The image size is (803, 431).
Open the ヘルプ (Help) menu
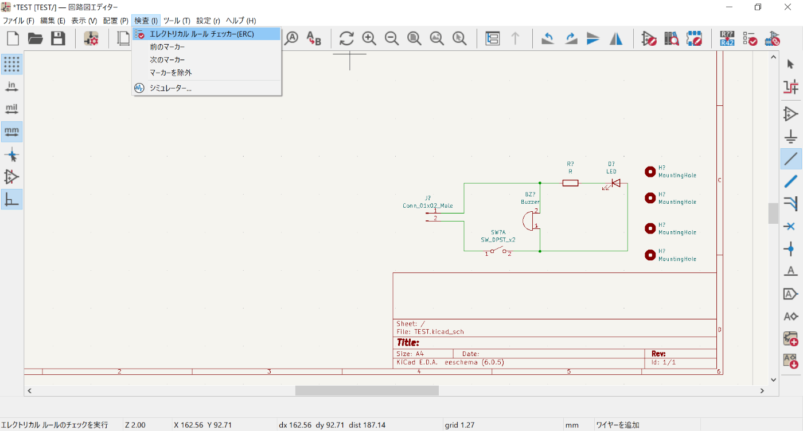pos(241,21)
